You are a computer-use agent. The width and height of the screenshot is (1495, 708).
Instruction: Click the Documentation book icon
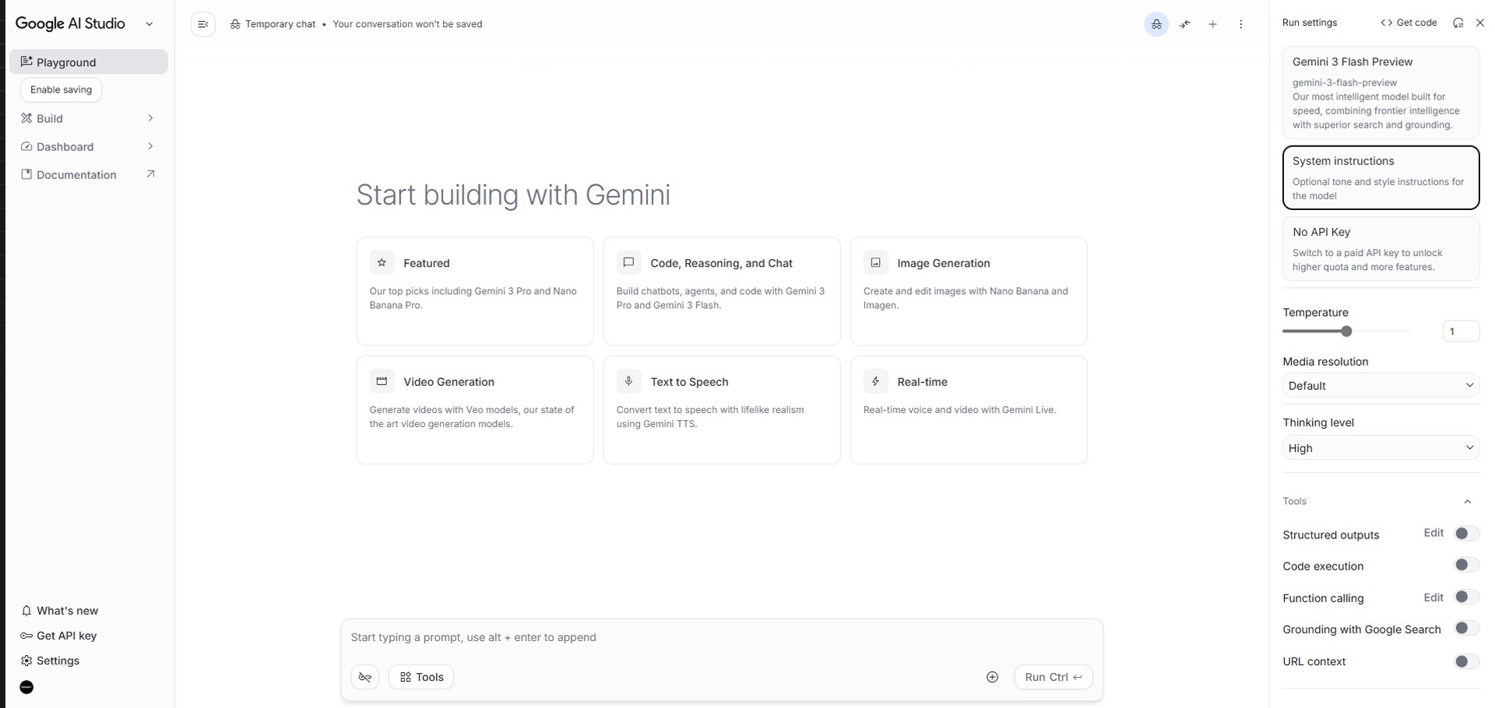click(26, 174)
